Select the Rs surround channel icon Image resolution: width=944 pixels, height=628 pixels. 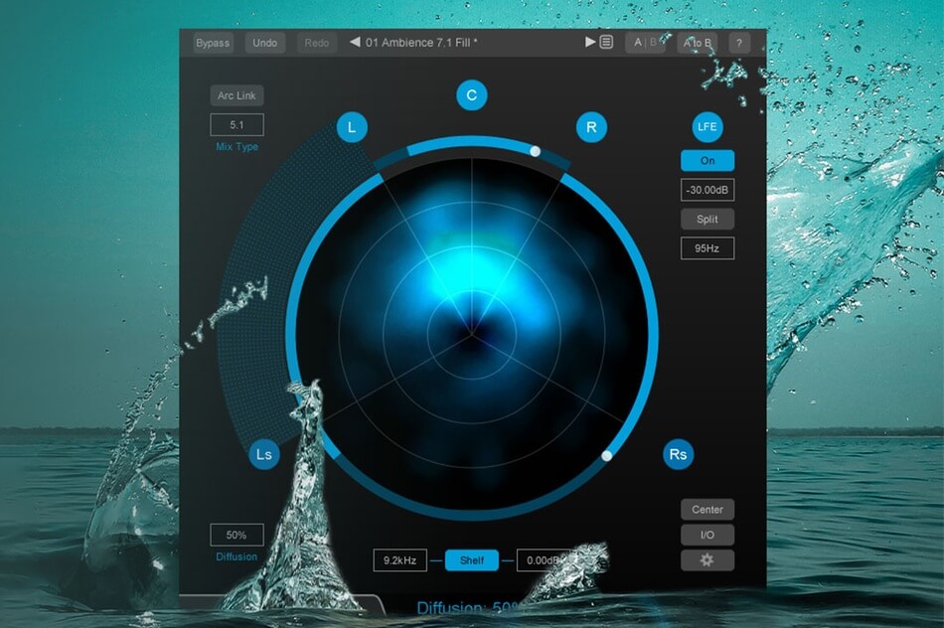(678, 455)
